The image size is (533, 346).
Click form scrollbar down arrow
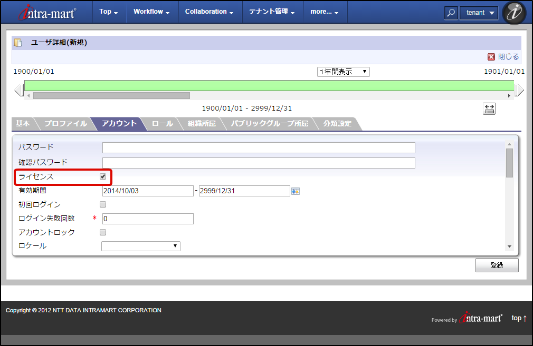(509, 246)
